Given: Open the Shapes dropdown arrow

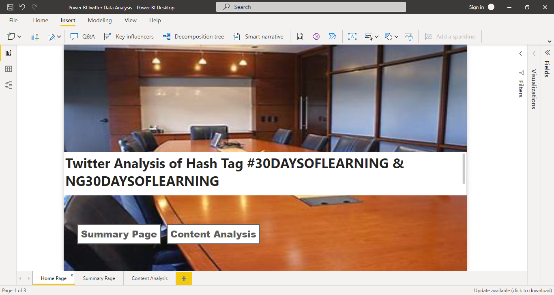Looking at the screenshot, I should tap(397, 36).
